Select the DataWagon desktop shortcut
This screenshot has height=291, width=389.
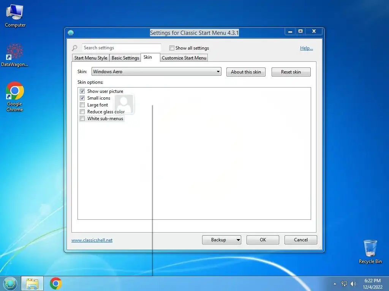15,55
